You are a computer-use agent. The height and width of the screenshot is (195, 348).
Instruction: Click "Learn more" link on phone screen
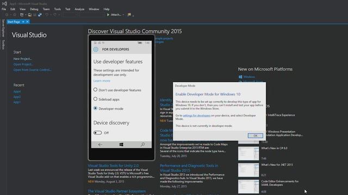pos(102,81)
